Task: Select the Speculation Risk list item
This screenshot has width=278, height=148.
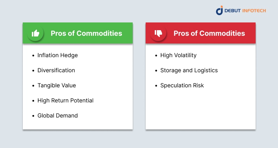Action: point(182,86)
